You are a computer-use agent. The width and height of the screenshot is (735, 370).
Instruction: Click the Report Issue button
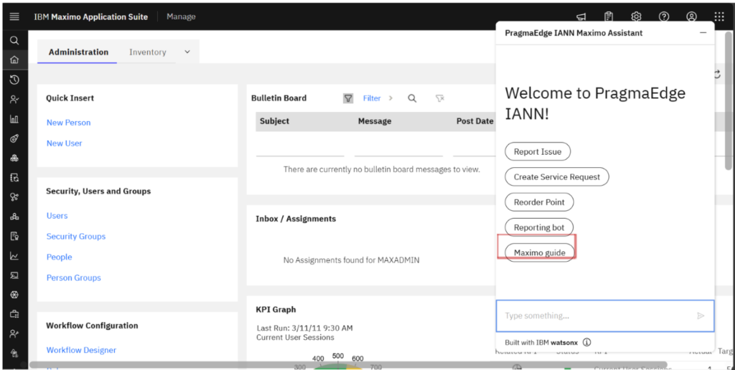(x=538, y=152)
